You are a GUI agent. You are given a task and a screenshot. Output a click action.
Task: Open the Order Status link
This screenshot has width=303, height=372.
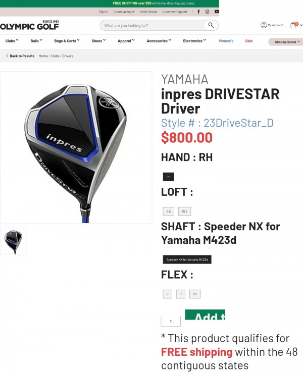tap(148, 12)
